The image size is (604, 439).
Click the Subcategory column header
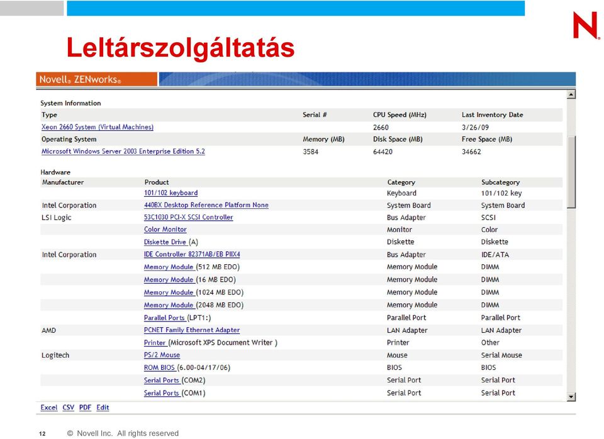coord(500,182)
